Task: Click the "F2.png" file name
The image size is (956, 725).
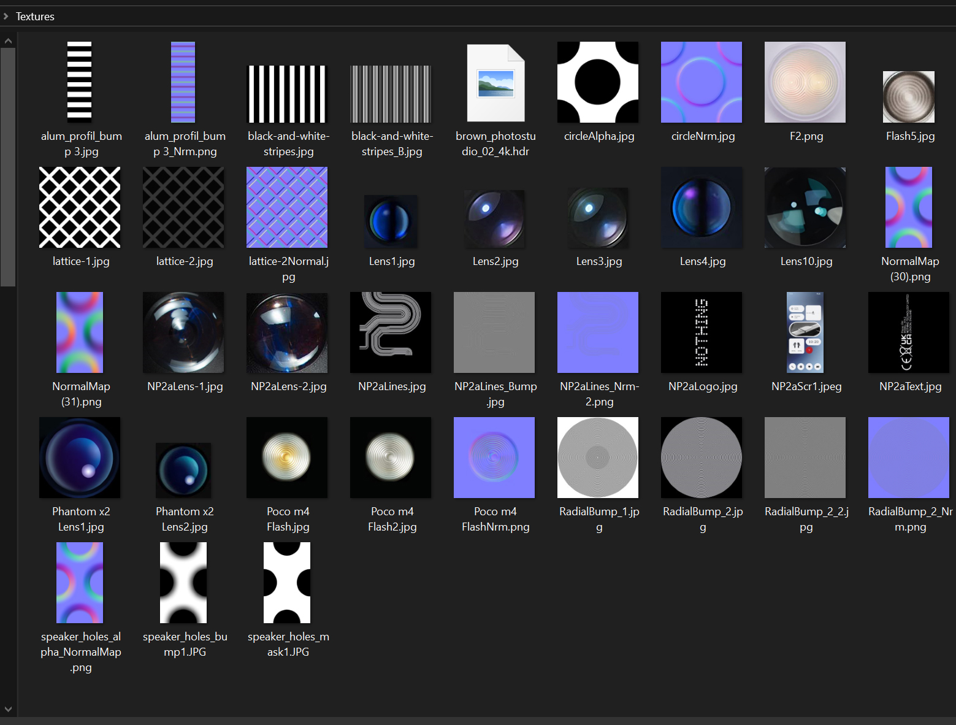Action: (806, 136)
